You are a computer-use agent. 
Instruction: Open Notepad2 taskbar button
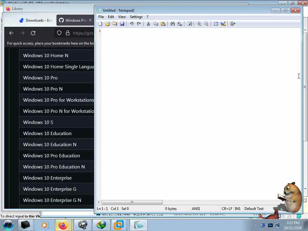tap(138, 225)
